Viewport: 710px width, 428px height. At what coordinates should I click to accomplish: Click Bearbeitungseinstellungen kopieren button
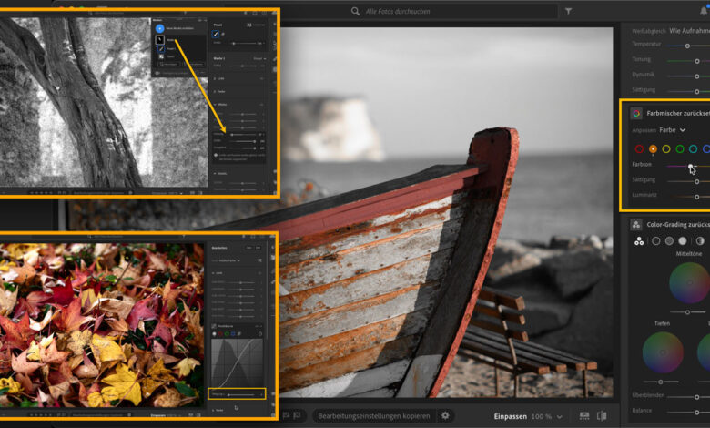tap(373, 415)
